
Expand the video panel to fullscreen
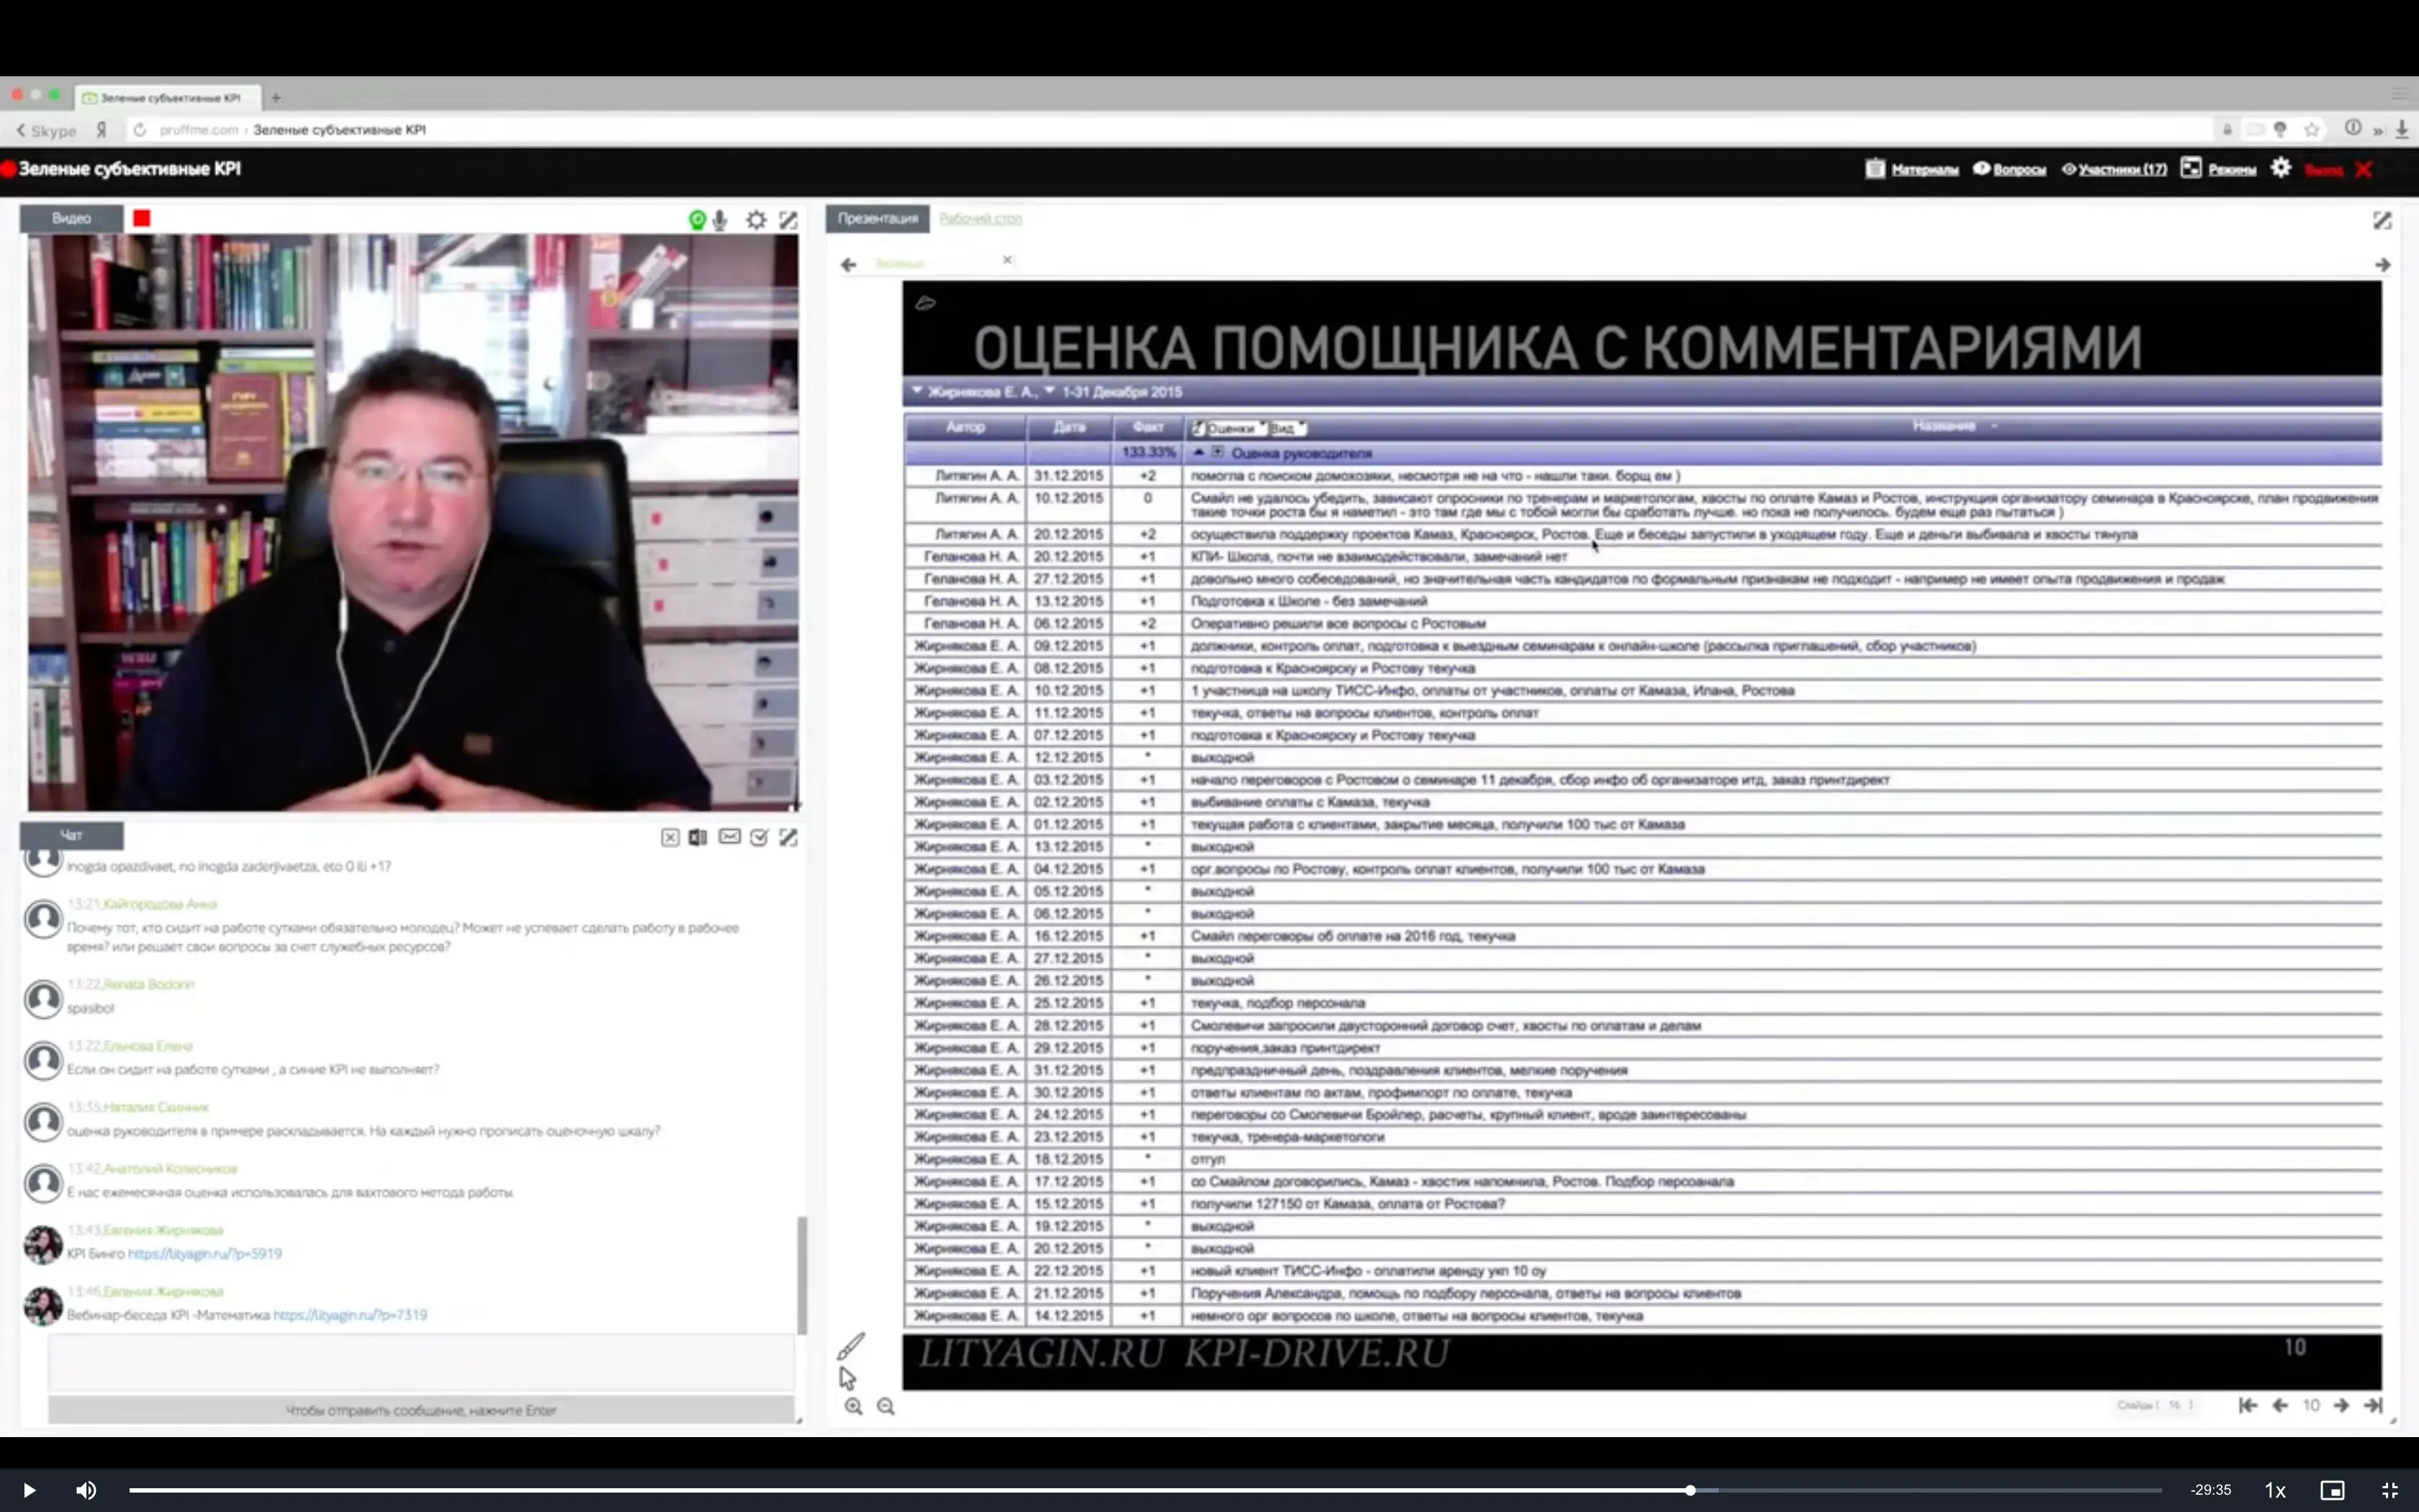coord(788,220)
